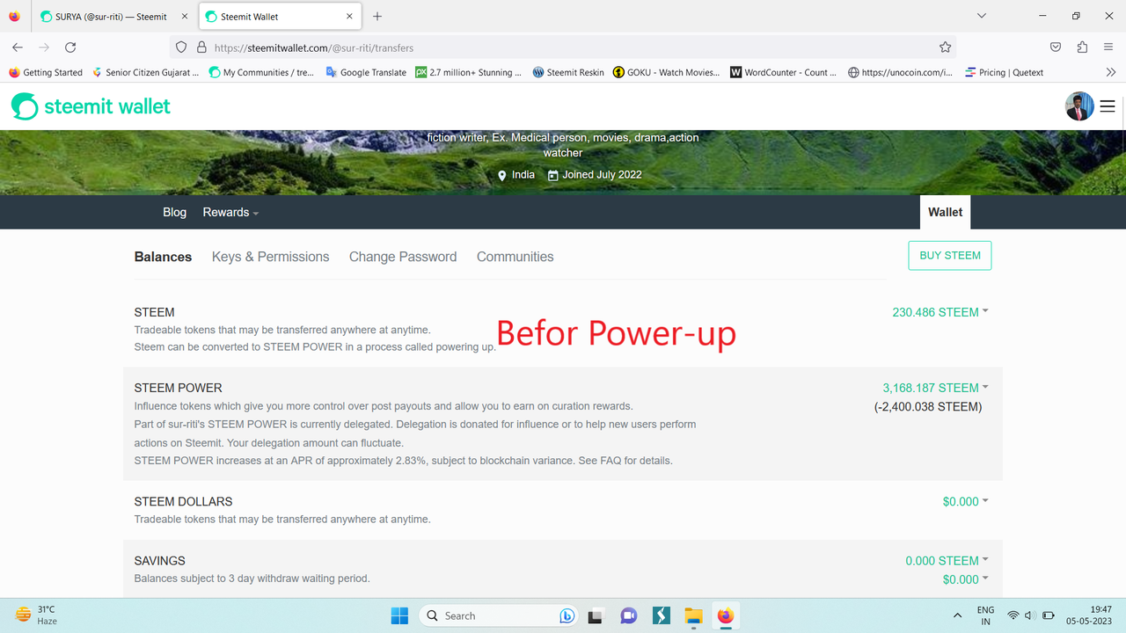Expand the Rewards dropdown menu
1126x633 pixels.
pyautogui.click(x=230, y=212)
